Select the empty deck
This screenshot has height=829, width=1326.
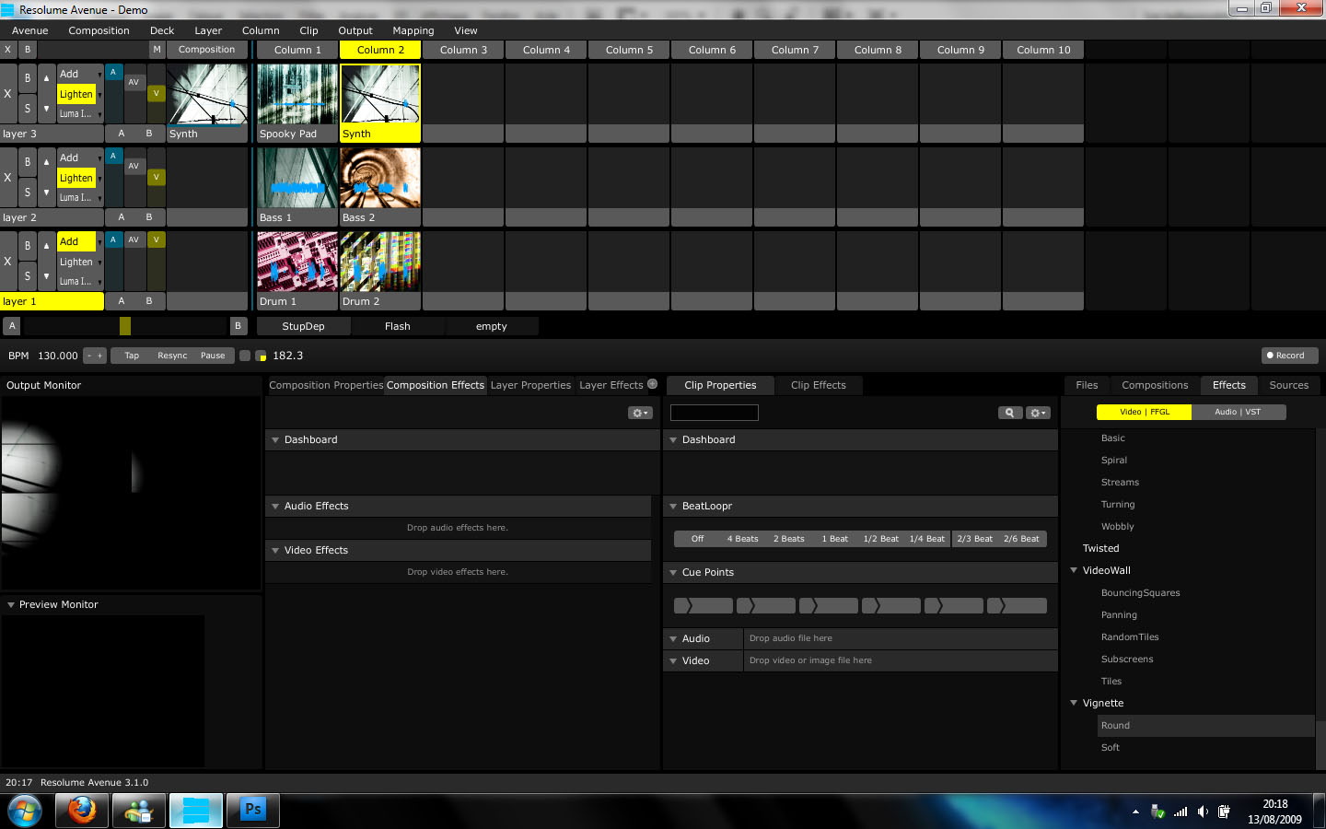pos(492,326)
